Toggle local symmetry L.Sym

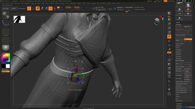pyautogui.click(x=169, y=45)
